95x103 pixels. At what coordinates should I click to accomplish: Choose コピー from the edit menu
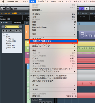tap(53, 17)
